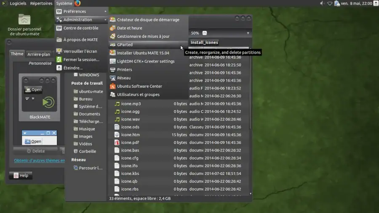The width and height of the screenshot is (379, 213).
Task: Click the zoom reset icon next to 50%
Action: pos(205,33)
